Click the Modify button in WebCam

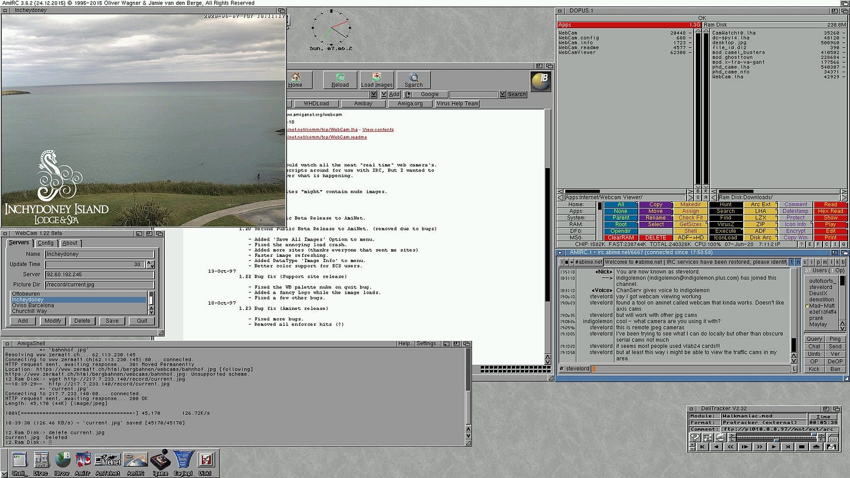click(x=53, y=320)
